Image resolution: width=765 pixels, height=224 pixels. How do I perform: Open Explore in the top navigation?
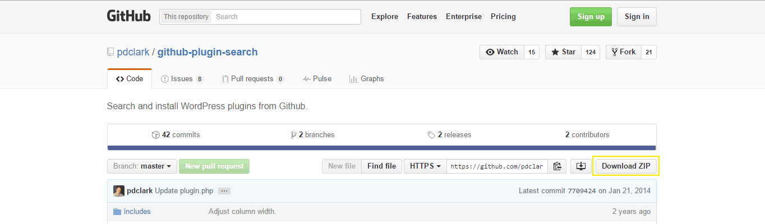[x=385, y=16]
